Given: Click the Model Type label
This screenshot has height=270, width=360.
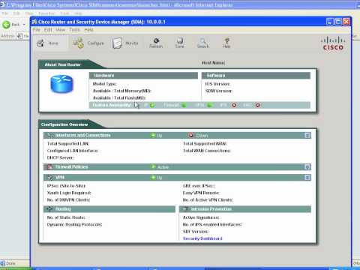Looking at the screenshot, I should click(x=105, y=84).
